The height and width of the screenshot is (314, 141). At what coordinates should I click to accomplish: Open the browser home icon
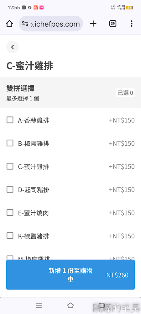coord(9,24)
